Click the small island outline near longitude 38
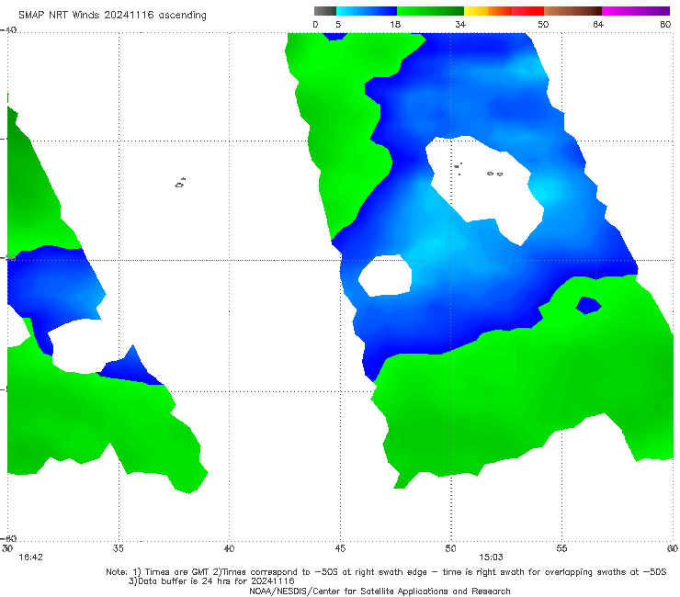Viewport: 680px width, 597px height. [180, 183]
